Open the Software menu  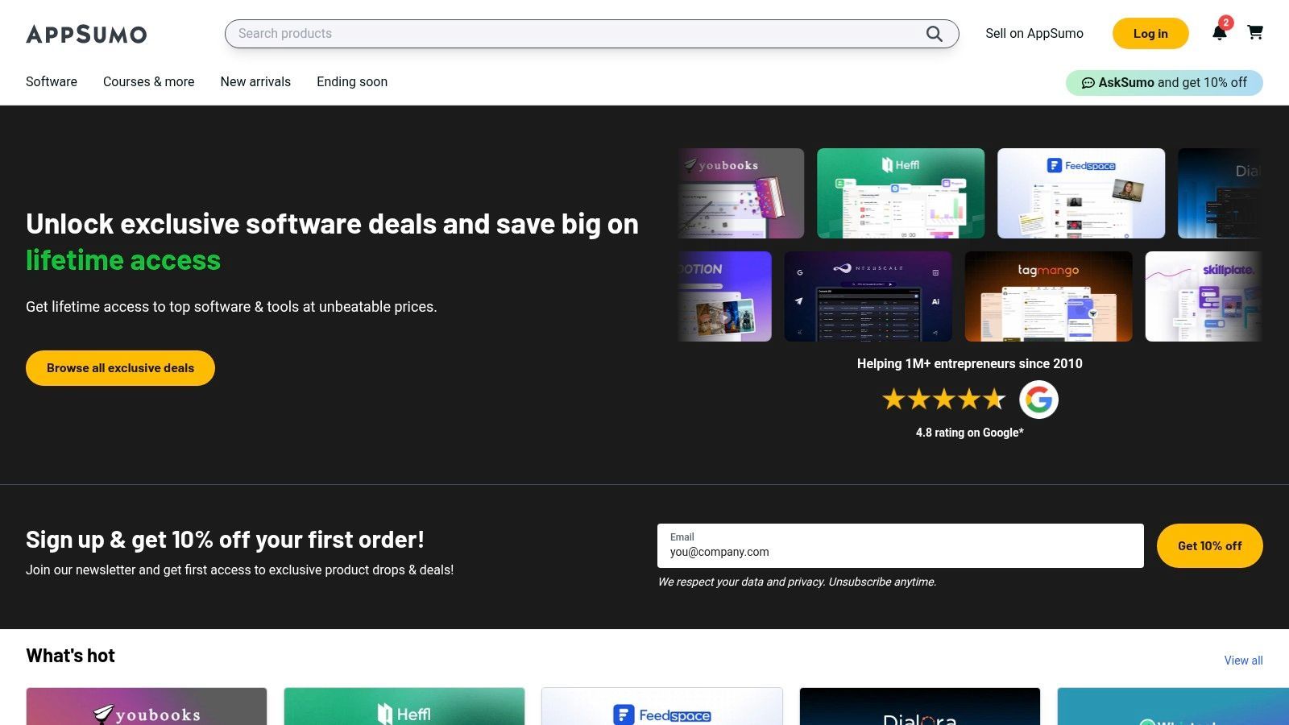(x=52, y=82)
